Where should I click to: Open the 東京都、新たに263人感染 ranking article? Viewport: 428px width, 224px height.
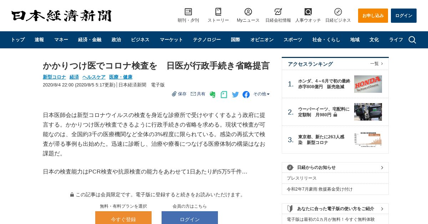click(321, 140)
